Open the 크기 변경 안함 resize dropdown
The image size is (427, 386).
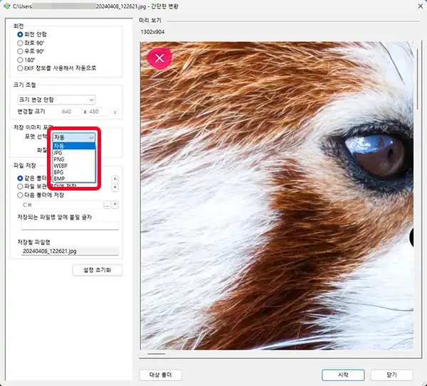pyautogui.click(x=56, y=100)
